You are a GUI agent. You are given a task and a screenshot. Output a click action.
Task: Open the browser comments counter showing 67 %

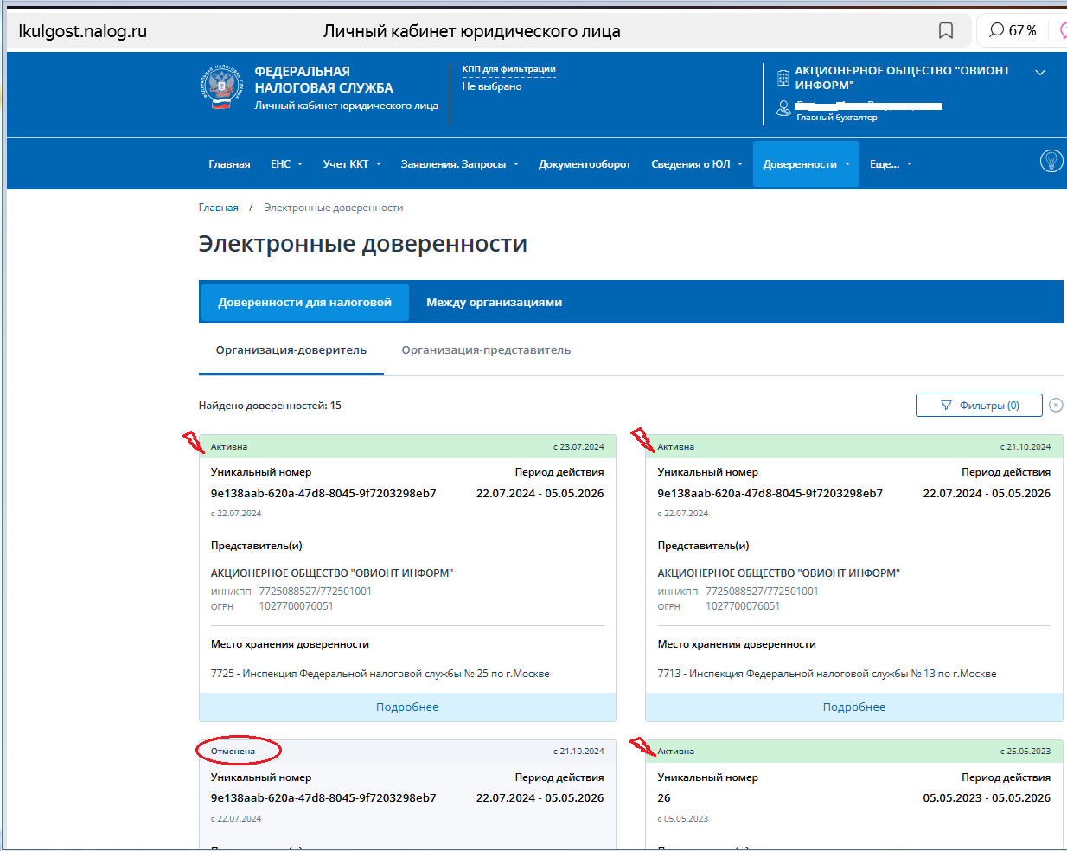1013,30
